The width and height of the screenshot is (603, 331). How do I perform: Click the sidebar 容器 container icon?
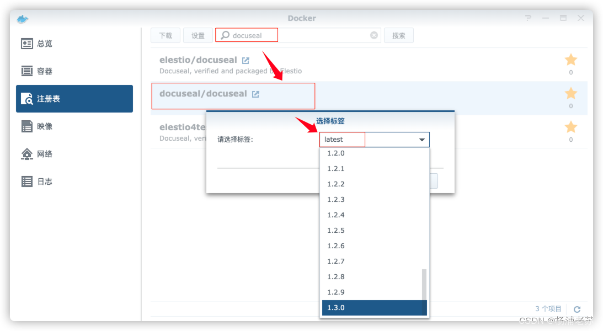(x=27, y=71)
